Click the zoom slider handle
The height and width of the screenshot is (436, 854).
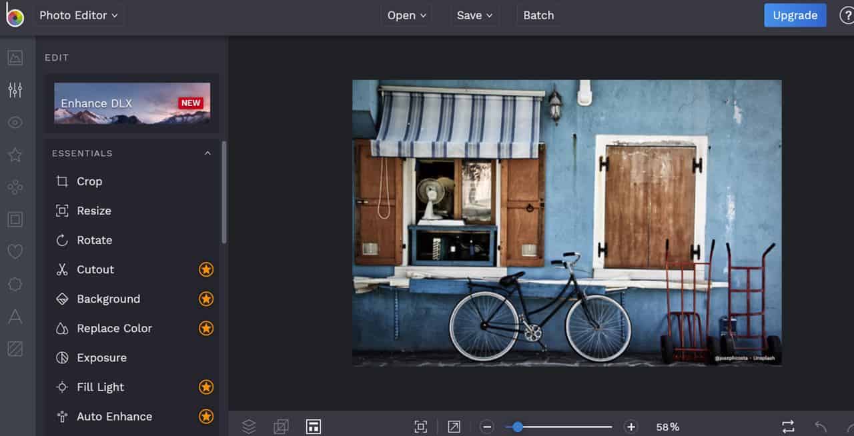(x=517, y=427)
